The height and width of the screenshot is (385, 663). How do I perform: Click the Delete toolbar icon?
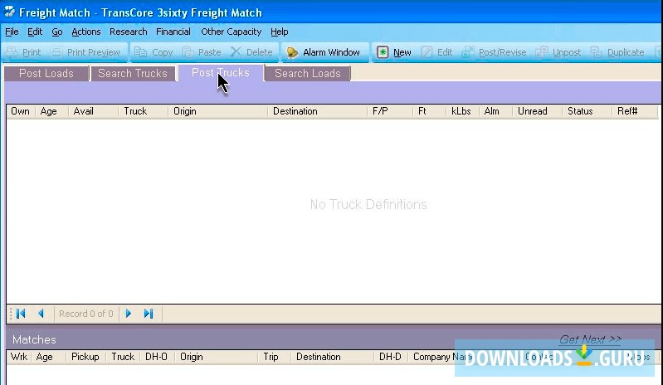(x=236, y=52)
